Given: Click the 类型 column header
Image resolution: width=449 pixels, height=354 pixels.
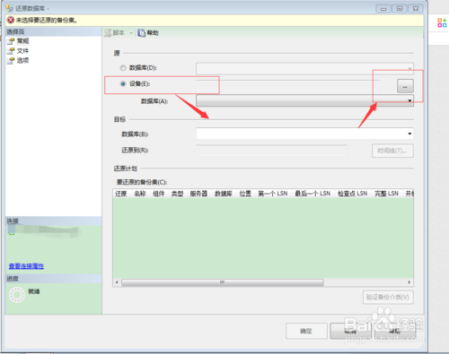Looking at the screenshot, I should click(177, 194).
